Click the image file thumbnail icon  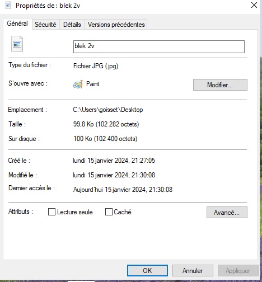coord(17,44)
